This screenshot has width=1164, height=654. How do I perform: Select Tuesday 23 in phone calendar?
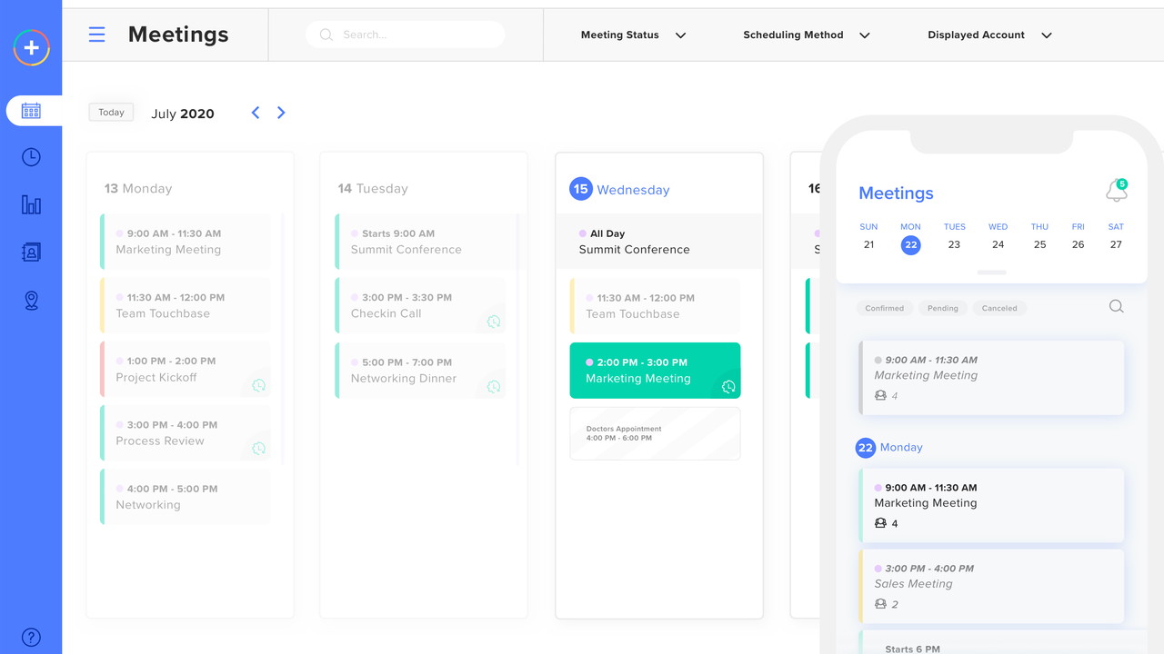(954, 244)
